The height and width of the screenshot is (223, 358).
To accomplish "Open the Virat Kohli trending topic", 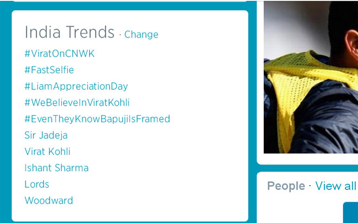I will [47, 151].
